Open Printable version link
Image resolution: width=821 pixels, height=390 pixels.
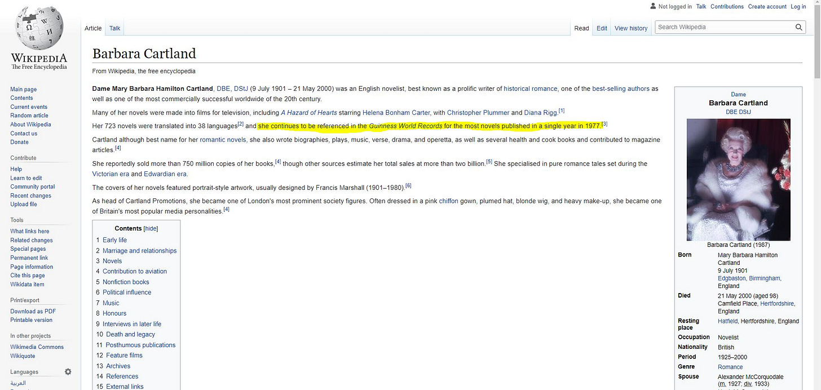pos(31,320)
